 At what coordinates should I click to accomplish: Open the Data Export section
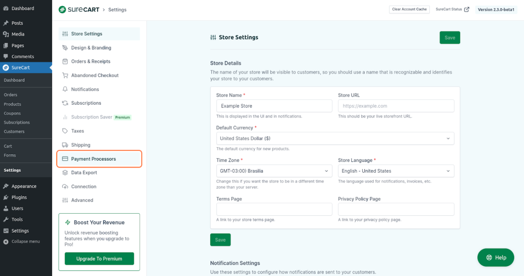99,173
